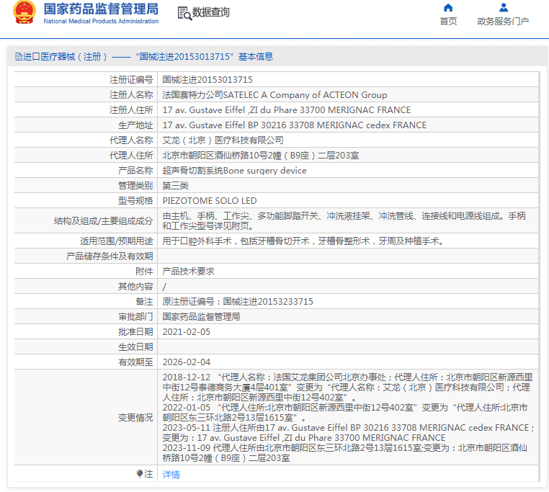Select the 2018-12-12 change record entry
The height and width of the screenshot is (492, 549).
[x=347, y=388]
